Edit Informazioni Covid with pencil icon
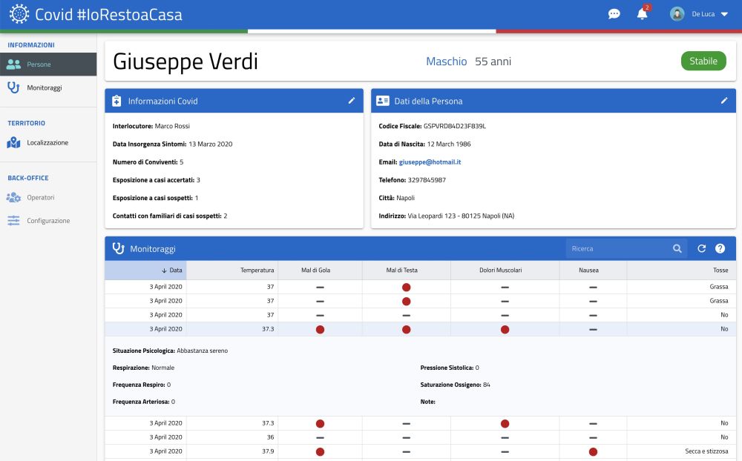 click(x=352, y=101)
